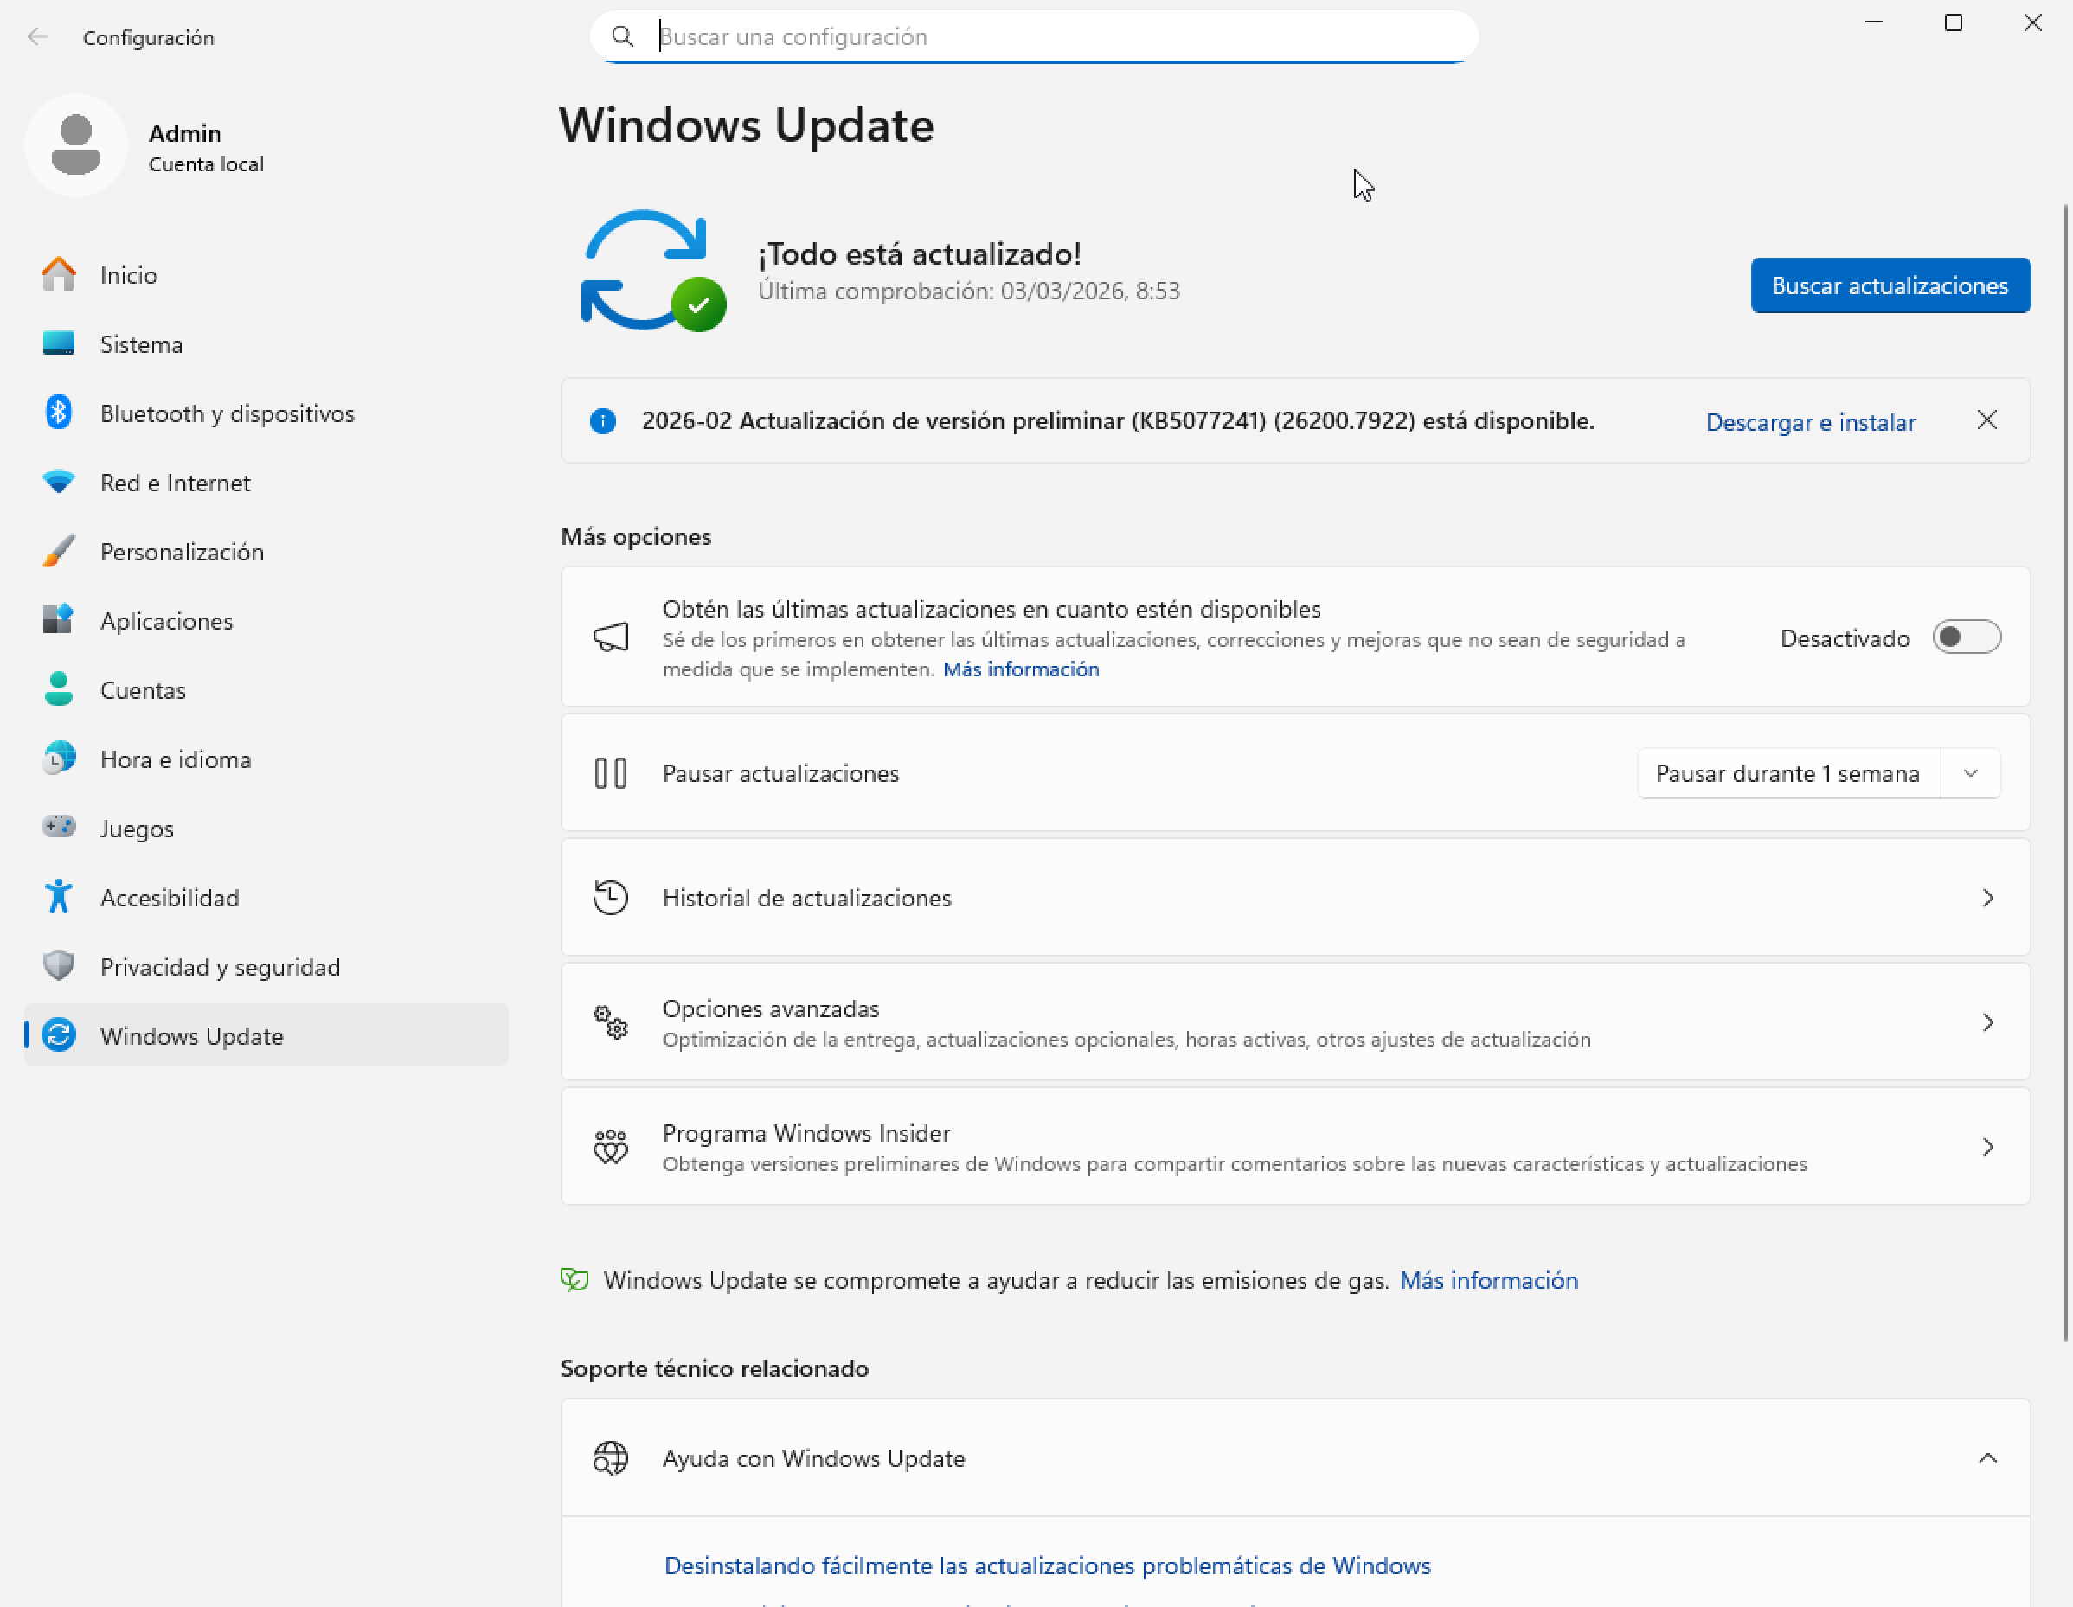The width and height of the screenshot is (2073, 1607).
Task: Click the Historial de actualizaciones clock icon
Action: (x=610, y=898)
